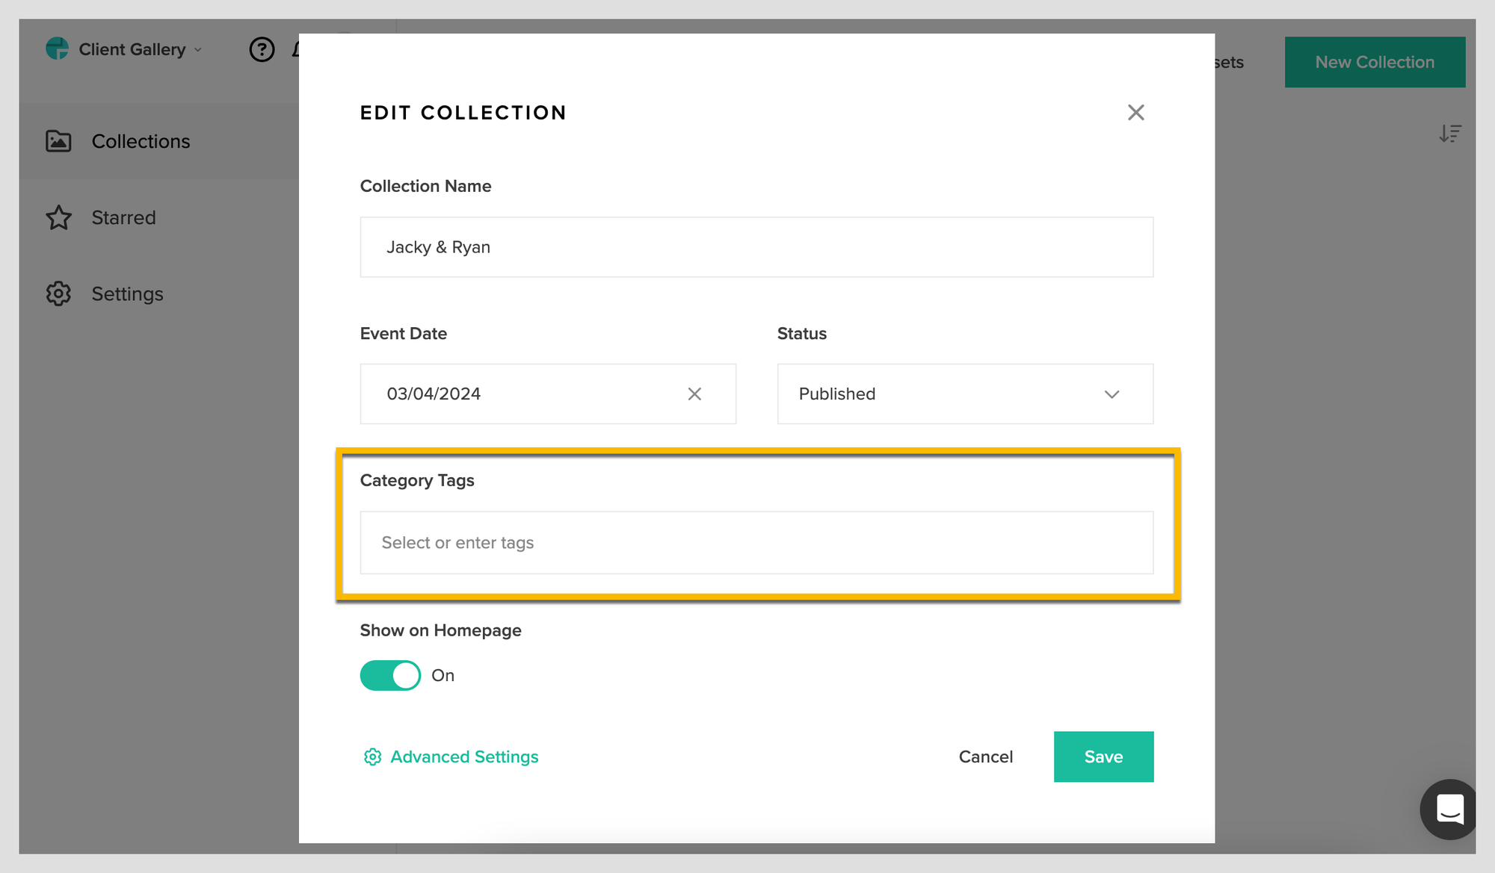Expand the Client Gallery product switcher chevron
Screen dimensions: 1495x873
tap(198, 50)
